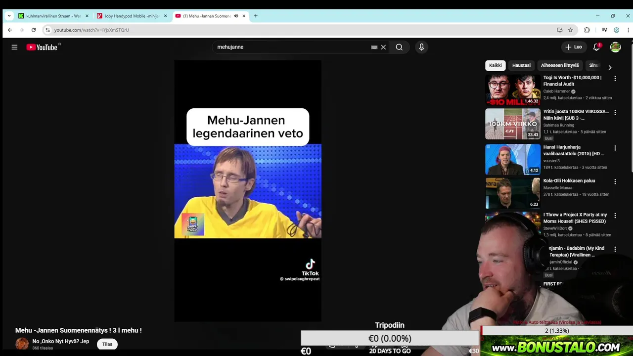Click the Masselle Munaa channel name
The width and height of the screenshot is (633, 356).
pos(558,188)
